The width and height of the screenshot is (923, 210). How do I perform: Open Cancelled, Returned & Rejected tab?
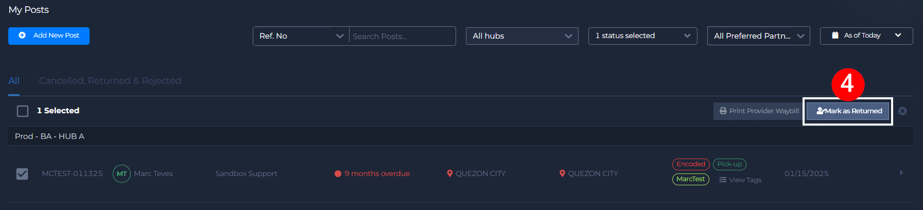tap(110, 81)
